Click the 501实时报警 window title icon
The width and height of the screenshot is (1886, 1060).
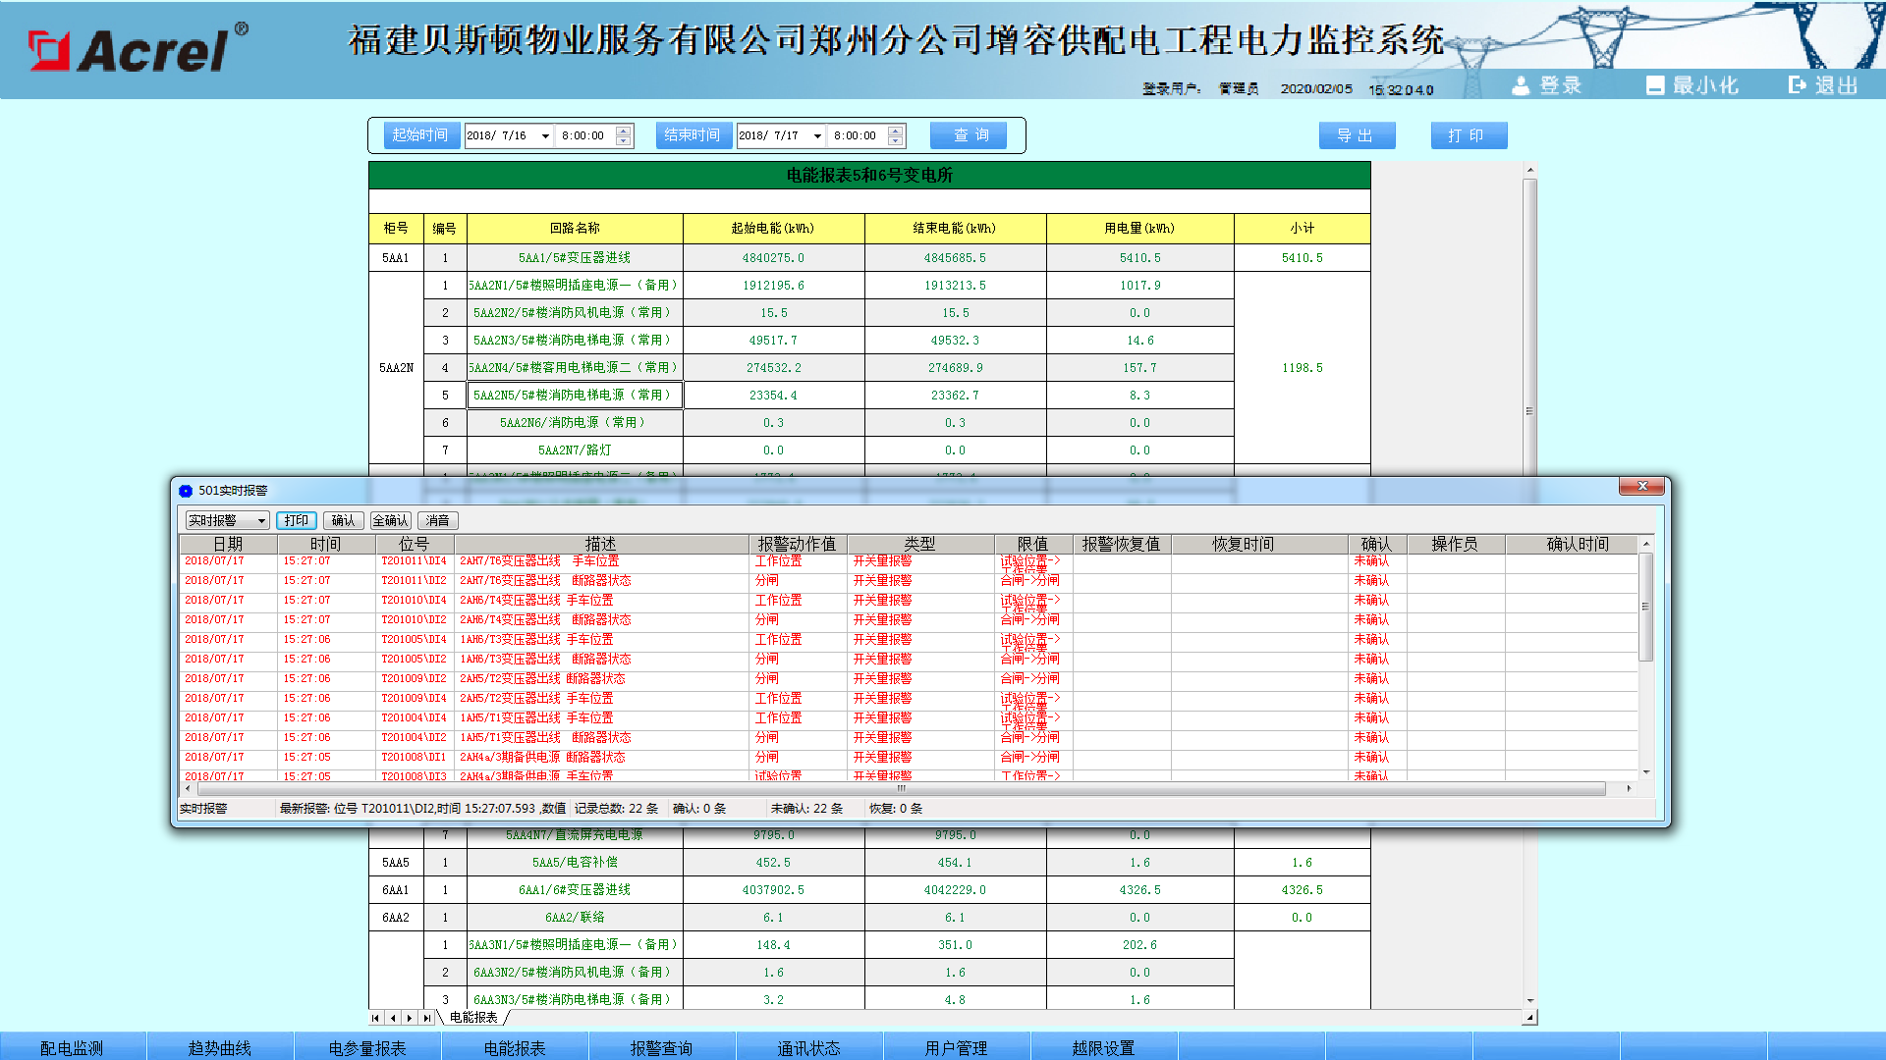186,491
